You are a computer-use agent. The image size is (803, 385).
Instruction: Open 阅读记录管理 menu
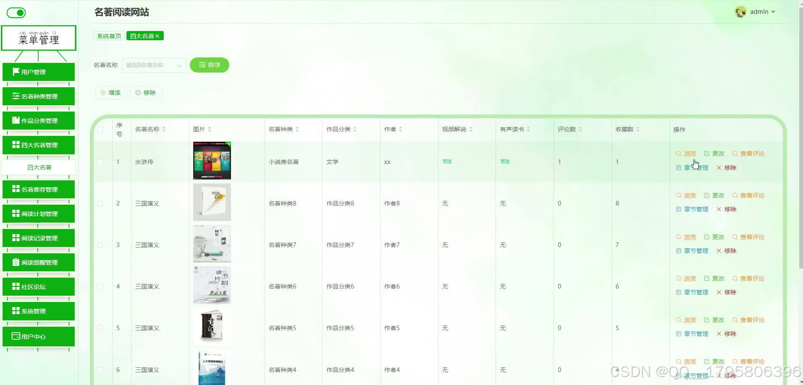(x=39, y=238)
